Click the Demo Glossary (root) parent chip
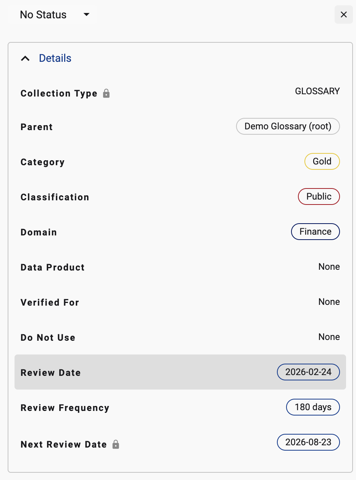This screenshot has width=356, height=480. point(288,126)
